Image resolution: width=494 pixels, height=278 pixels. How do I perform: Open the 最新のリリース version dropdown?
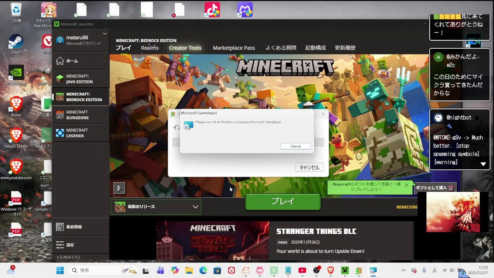click(x=156, y=207)
